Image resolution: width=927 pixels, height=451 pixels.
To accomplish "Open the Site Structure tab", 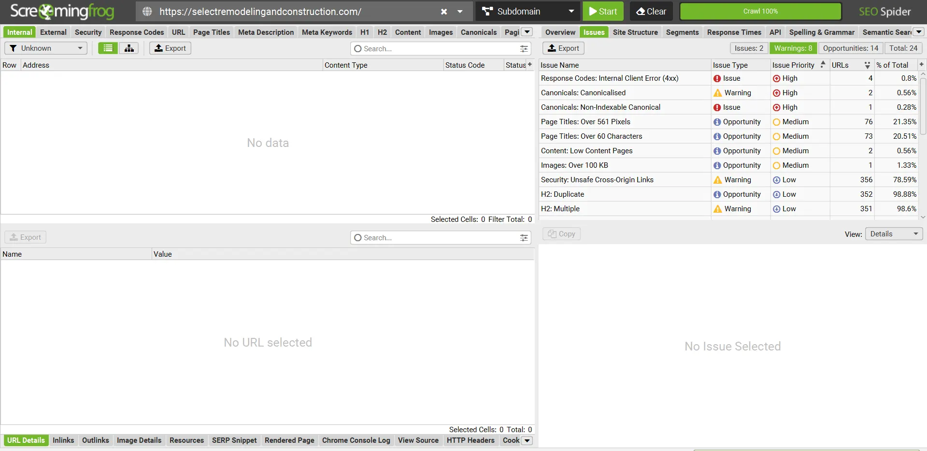I will tap(635, 32).
